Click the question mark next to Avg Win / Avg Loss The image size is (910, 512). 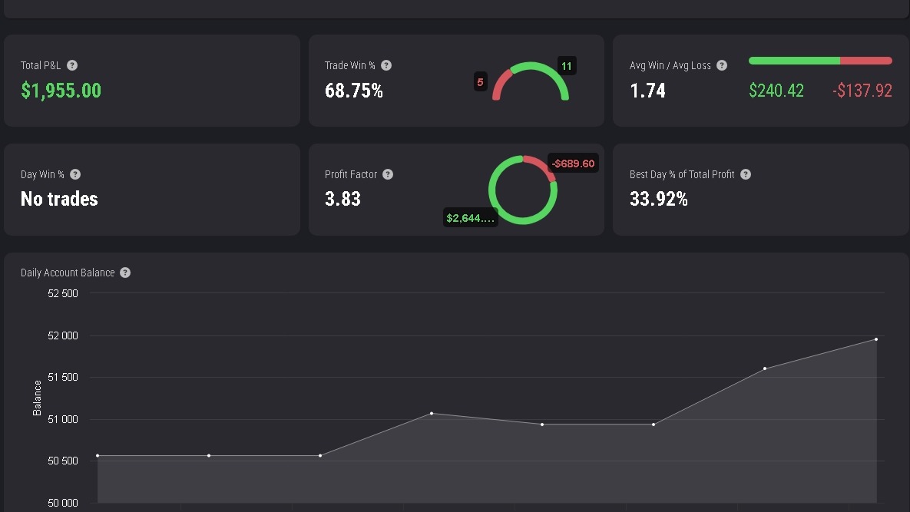pos(721,65)
